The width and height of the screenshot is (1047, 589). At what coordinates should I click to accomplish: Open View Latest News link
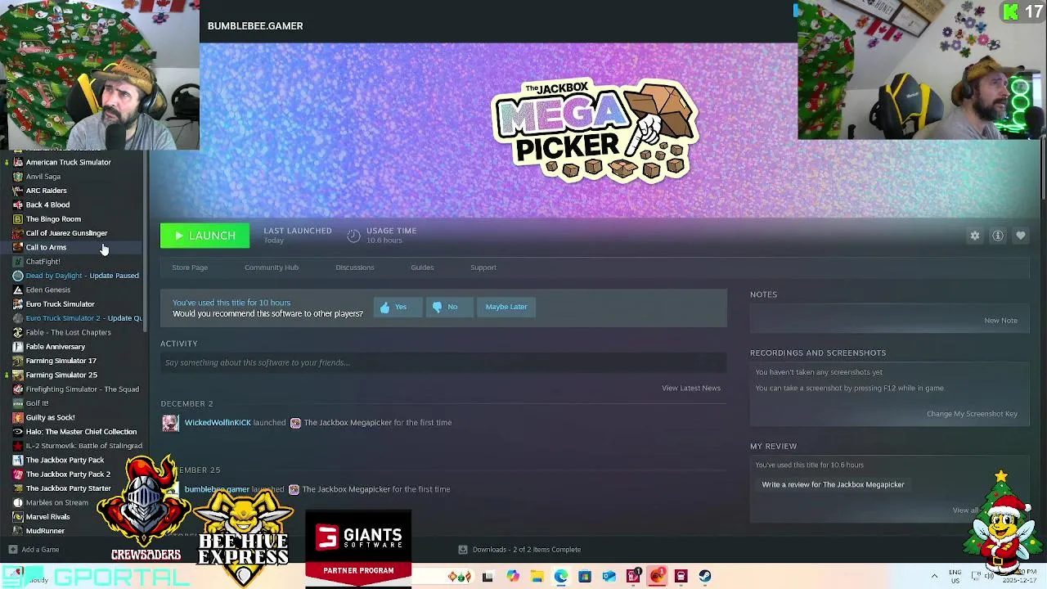pos(691,388)
